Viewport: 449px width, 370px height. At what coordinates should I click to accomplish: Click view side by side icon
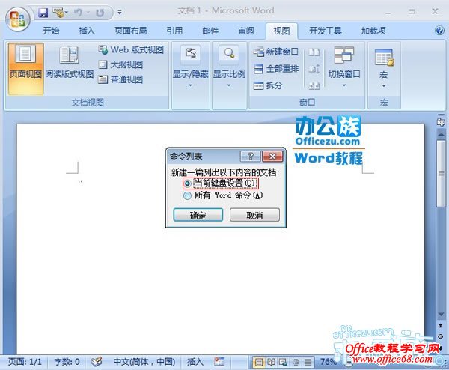coord(314,52)
